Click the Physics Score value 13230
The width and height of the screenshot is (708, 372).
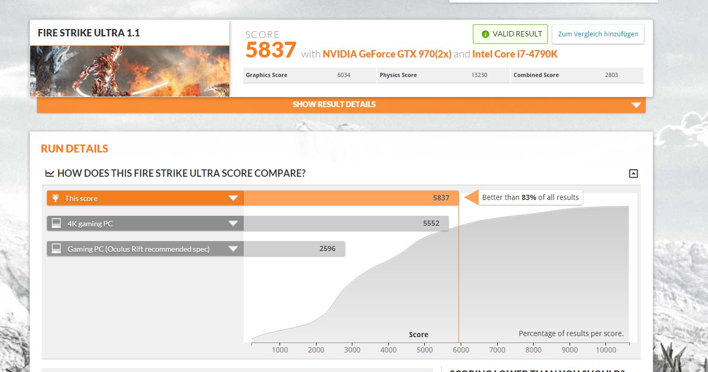click(479, 75)
